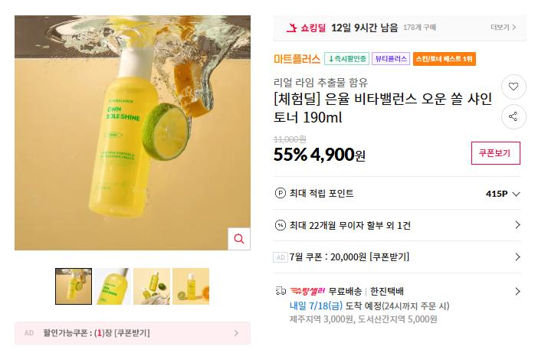Click the installment percent icon

tap(280, 225)
